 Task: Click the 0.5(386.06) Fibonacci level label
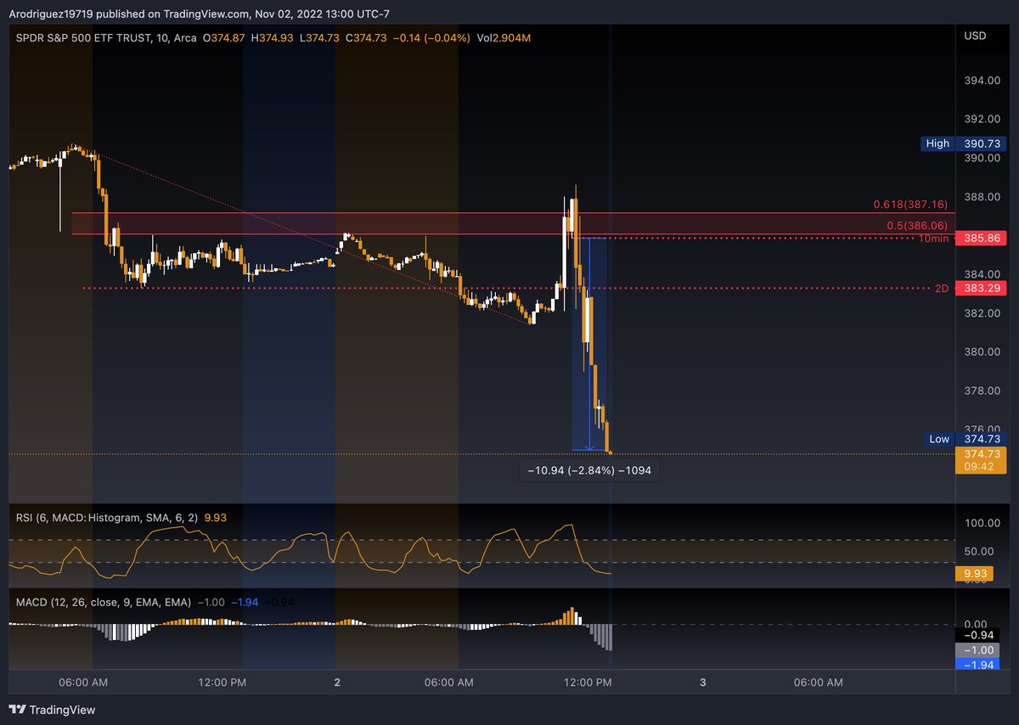tap(917, 225)
